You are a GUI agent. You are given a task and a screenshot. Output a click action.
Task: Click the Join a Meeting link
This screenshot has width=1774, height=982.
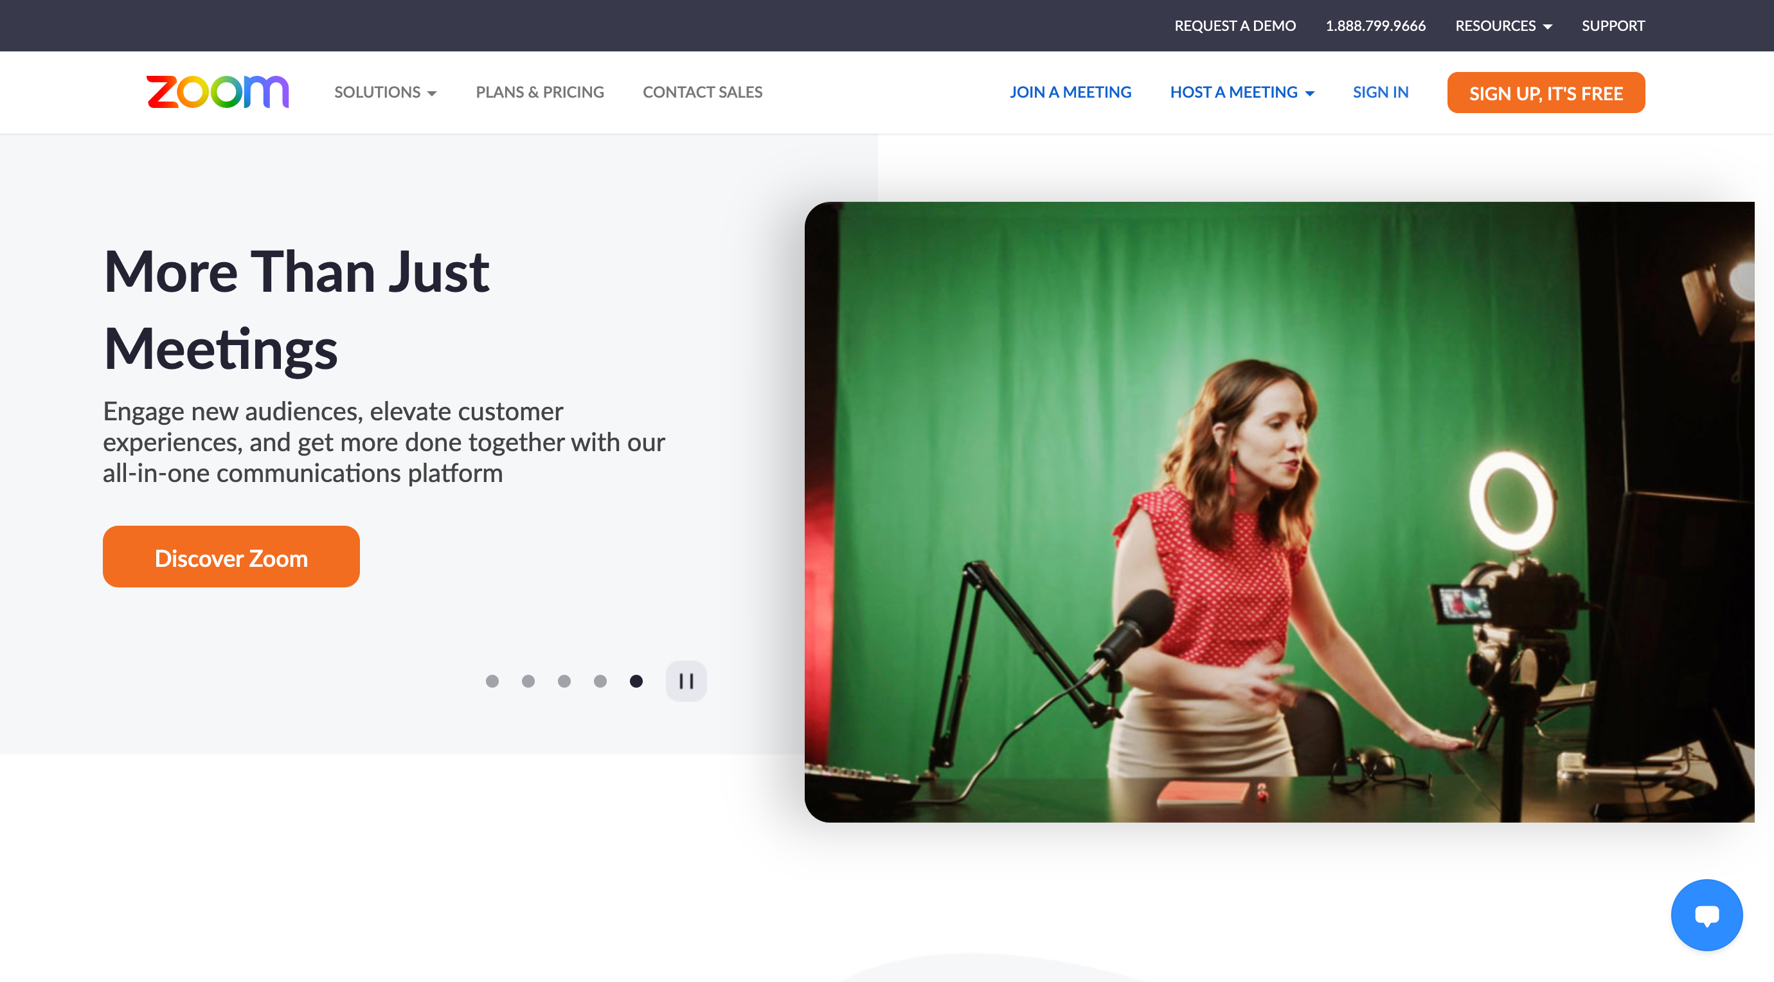coord(1070,92)
